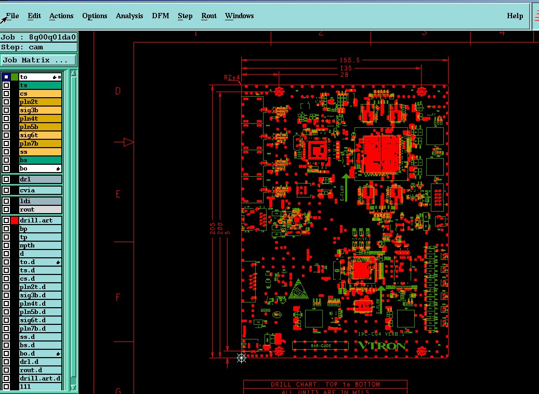This screenshot has width=539, height=394.
Task: Open the Edit menu
Action: click(34, 16)
